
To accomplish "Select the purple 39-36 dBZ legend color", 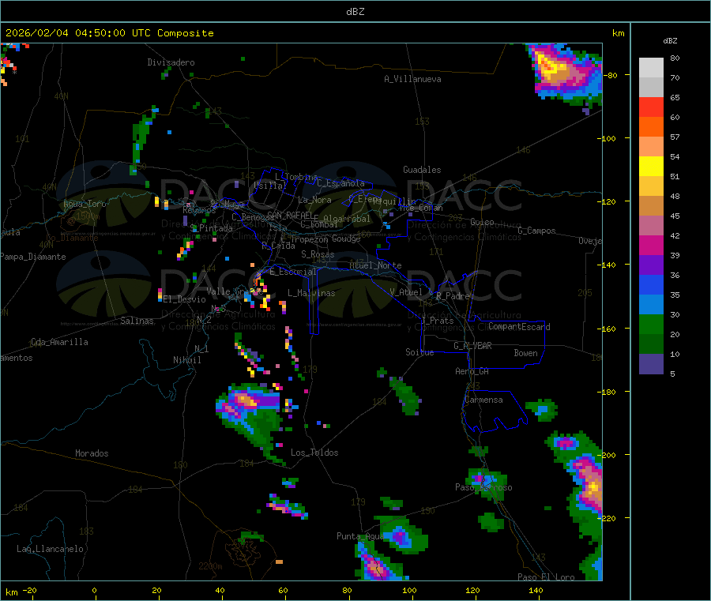I will point(651,265).
